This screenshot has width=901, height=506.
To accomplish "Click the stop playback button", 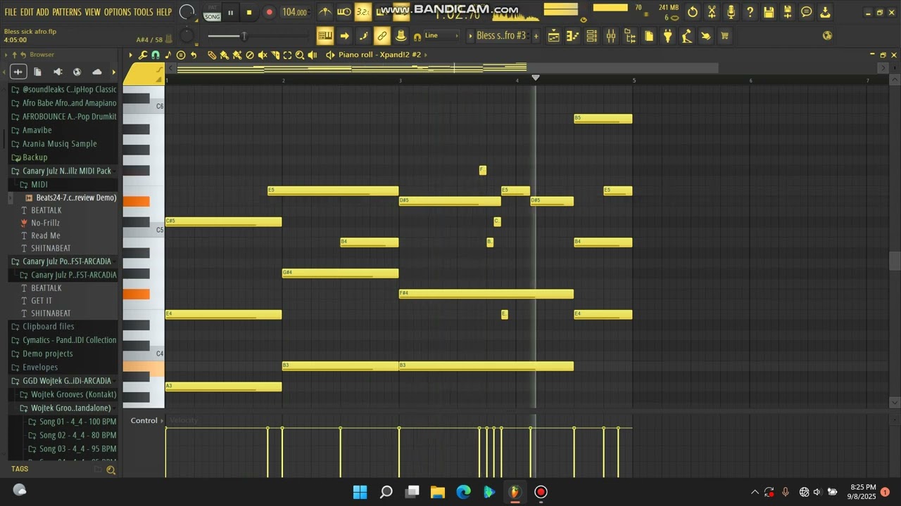I will (249, 12).
